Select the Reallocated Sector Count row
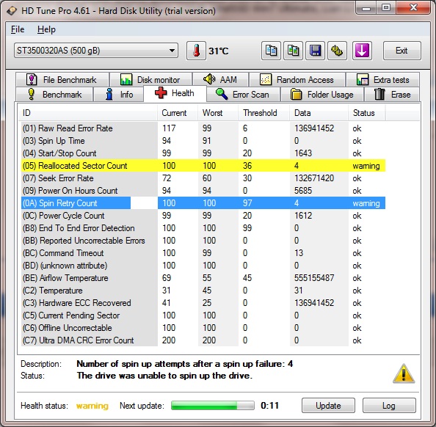The height and width of the screenshot is (427, 436). coord(203,166)
